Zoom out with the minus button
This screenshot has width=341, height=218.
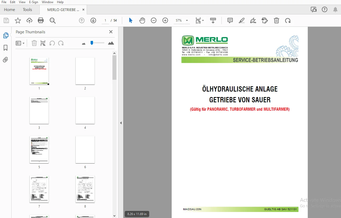tap(154, 20)
